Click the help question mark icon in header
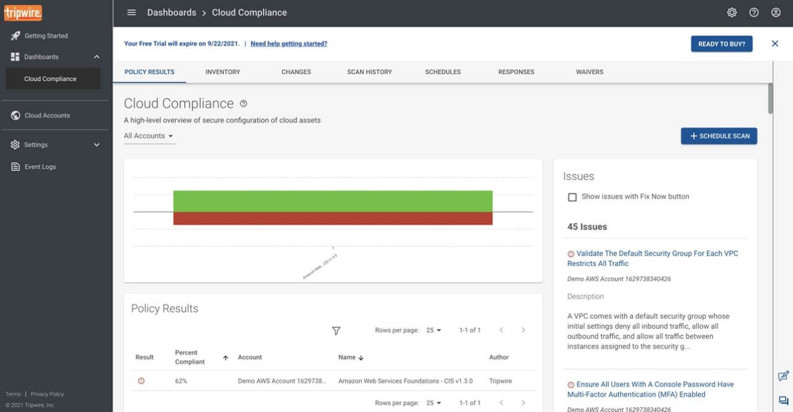The image size is (793, 412). (753, 12)
